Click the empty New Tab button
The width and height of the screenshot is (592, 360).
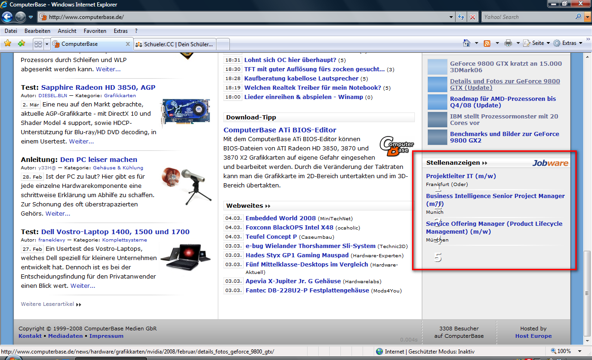223,44
